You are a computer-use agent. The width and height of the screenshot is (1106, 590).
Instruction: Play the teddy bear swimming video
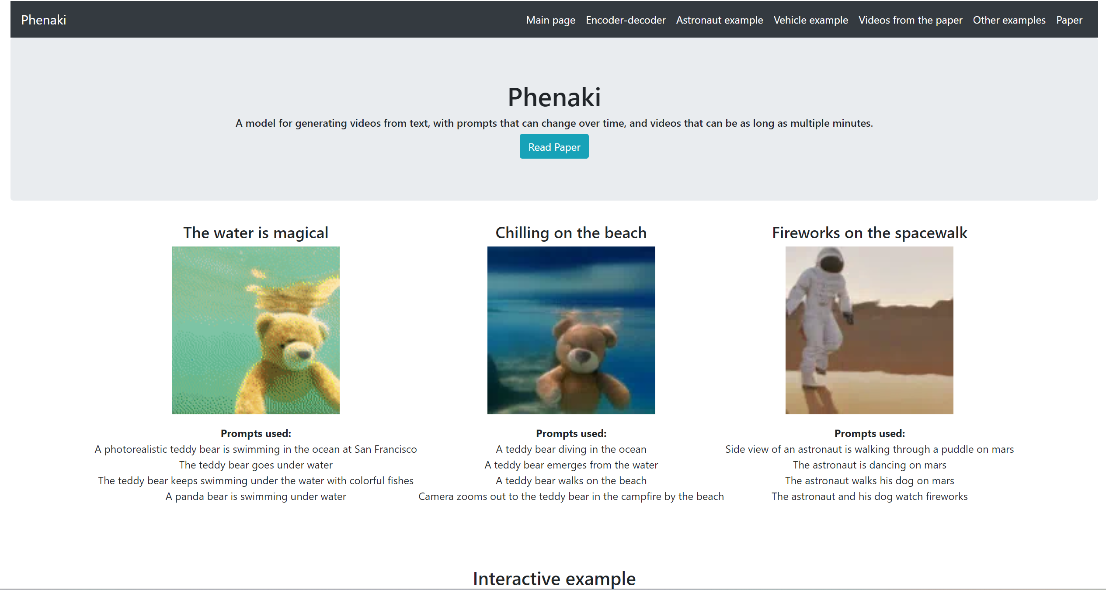pos(256,330)
